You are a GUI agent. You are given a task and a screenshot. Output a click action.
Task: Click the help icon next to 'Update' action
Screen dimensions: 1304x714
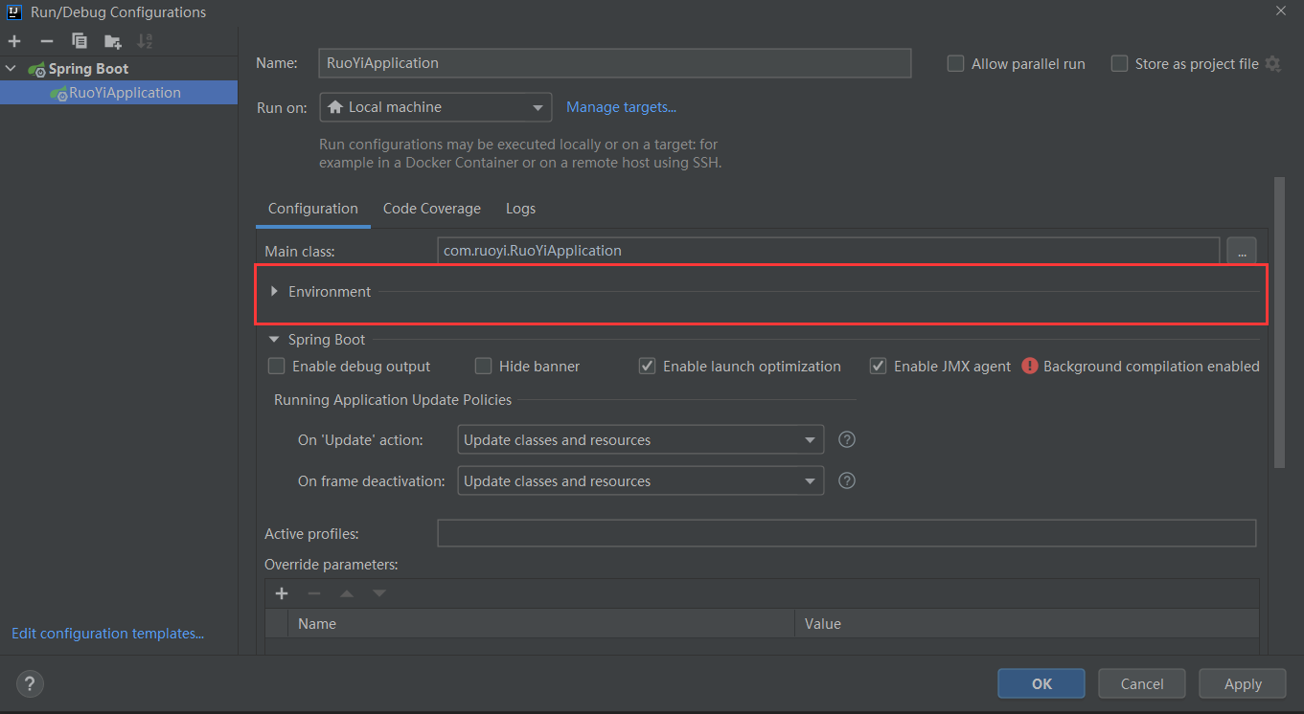point(847,440)
